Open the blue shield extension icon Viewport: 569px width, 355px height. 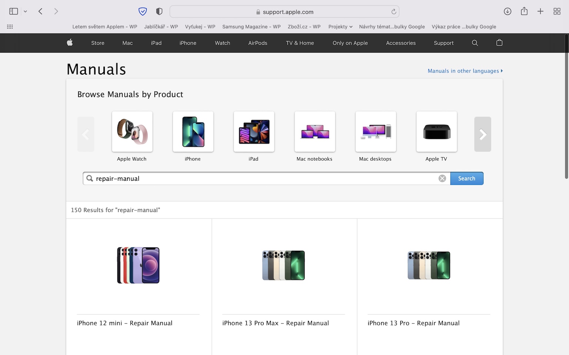[143, 11]
